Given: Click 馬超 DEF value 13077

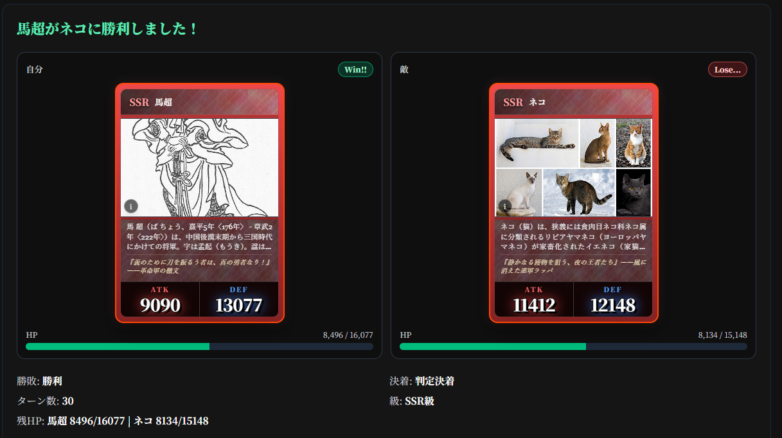Looking at the screenshot, I should click(239, 305).
